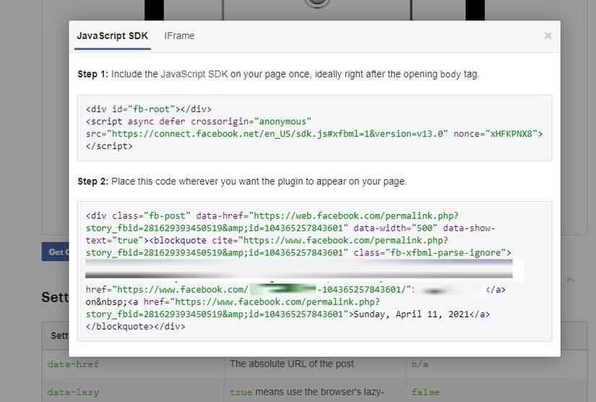
Task: Click the Sunday, April 11, 2021 text
Action: click(x=412, y=314)
